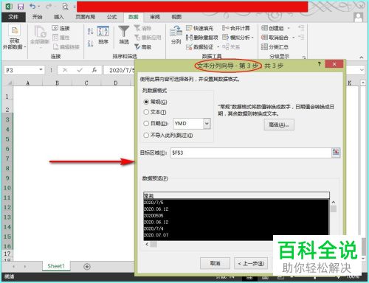Click the 高级(A)... button in the wizard
This screenshot has height=283, width=369.
coord(279,125)
